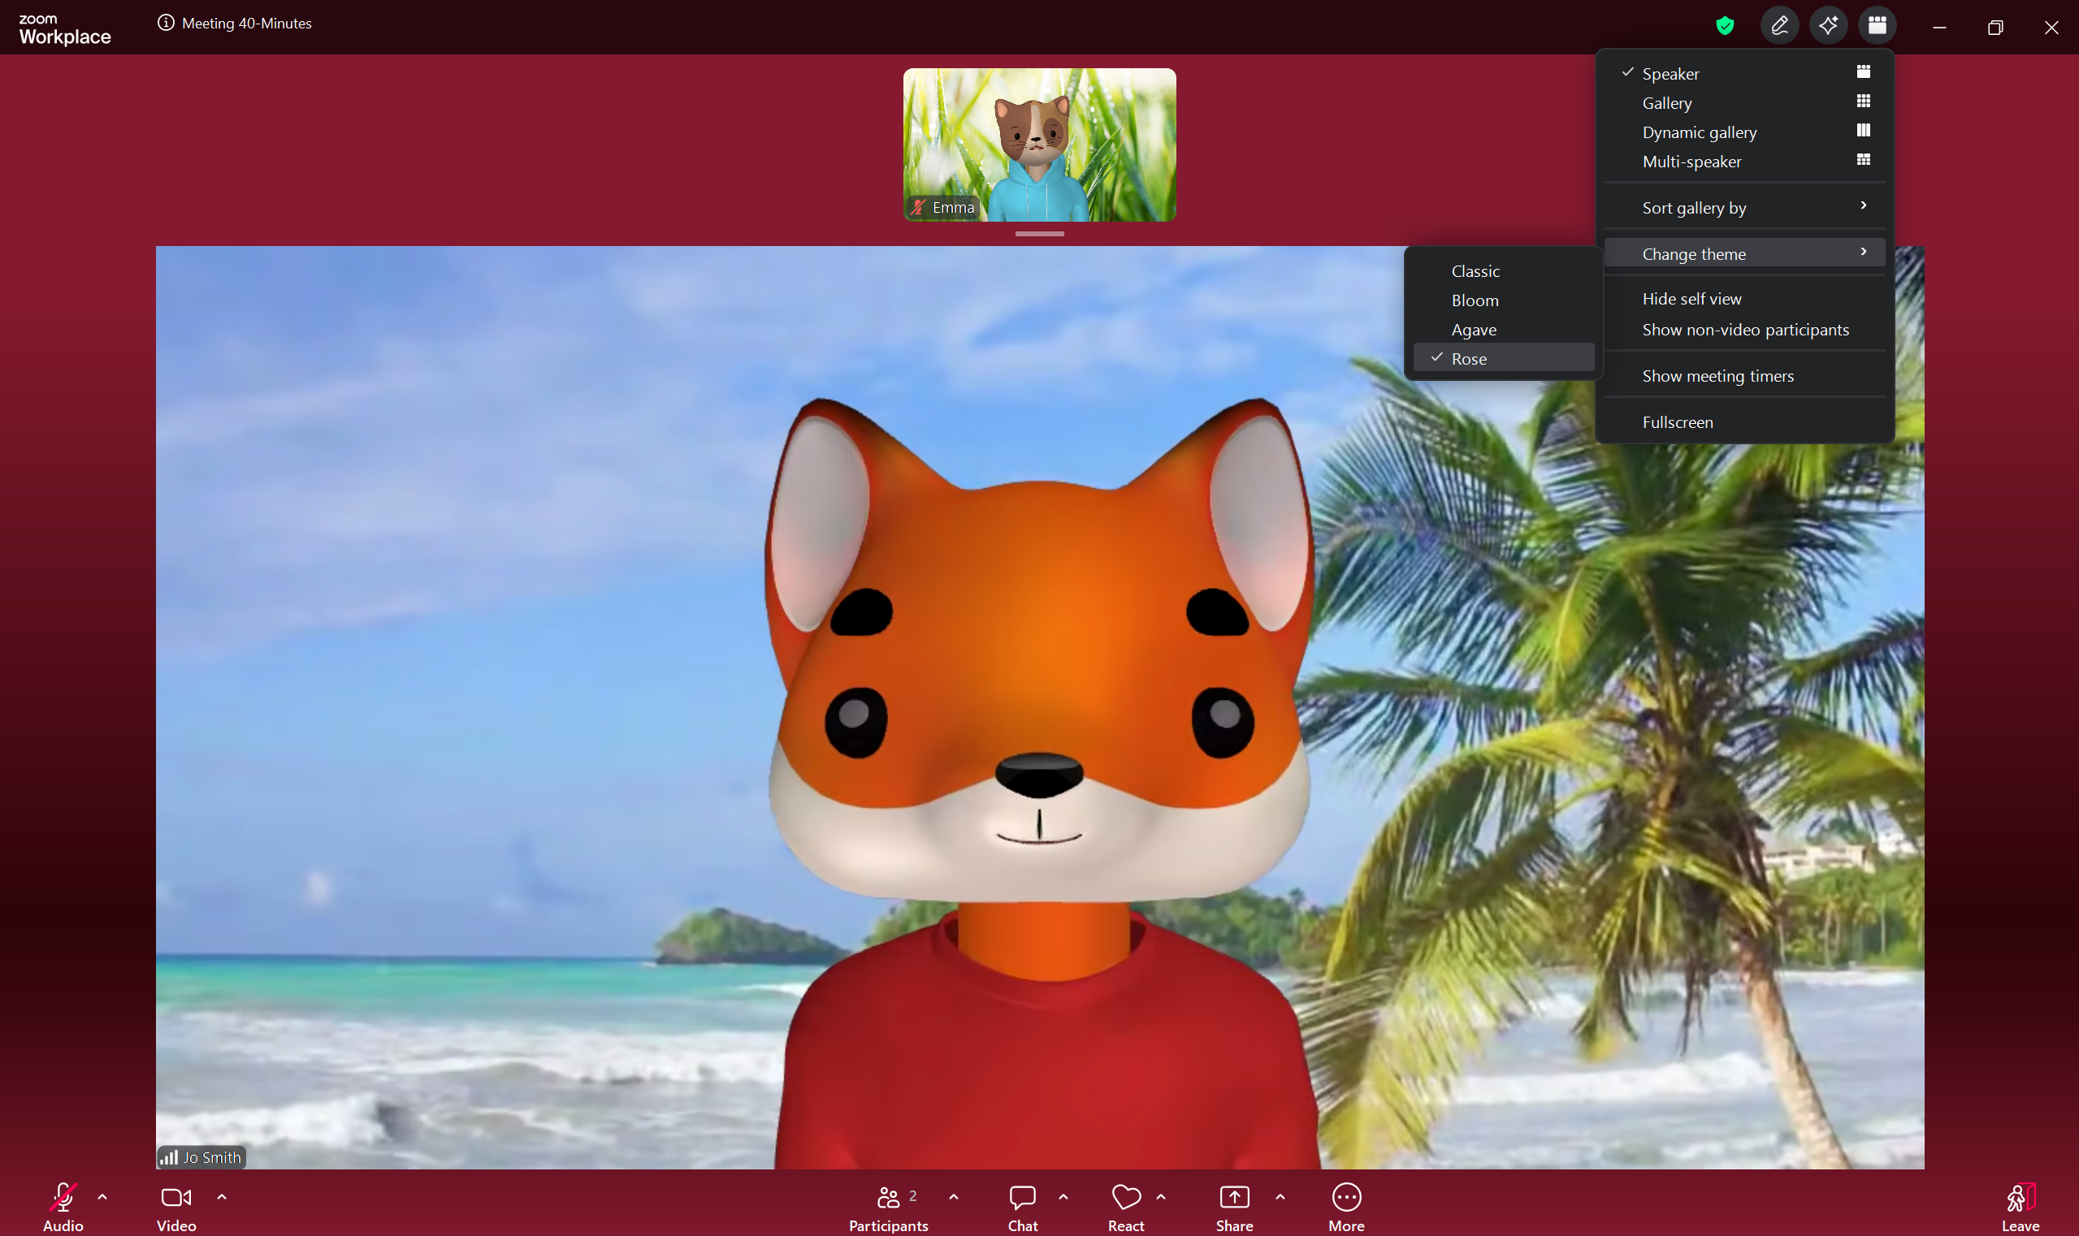Viewport: 2079px width, 1236px height.
Task: Open the annotate pencil tool
Action: coord(1779,26)
